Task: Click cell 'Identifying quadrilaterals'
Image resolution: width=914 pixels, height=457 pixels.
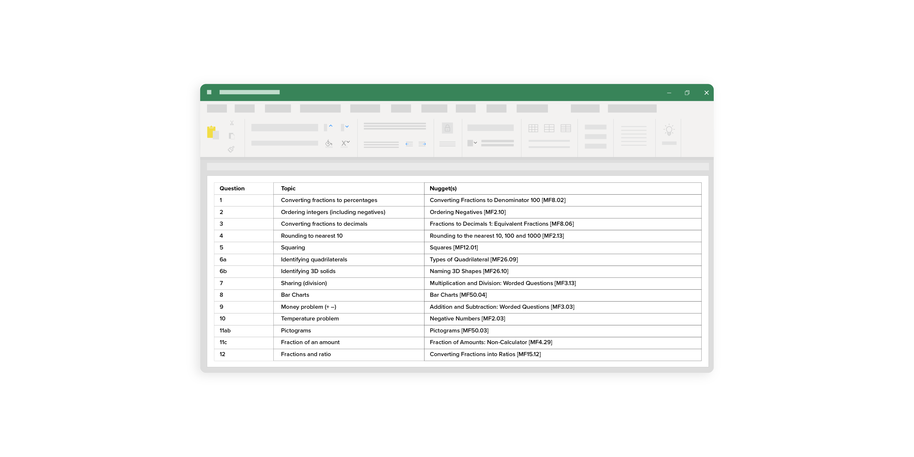Action: 349,260
